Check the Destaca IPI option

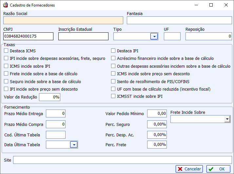tap(113, 51)
